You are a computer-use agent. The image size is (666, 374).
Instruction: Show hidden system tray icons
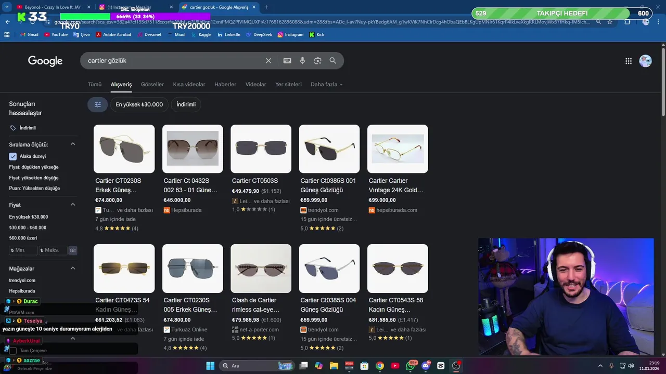600,366
